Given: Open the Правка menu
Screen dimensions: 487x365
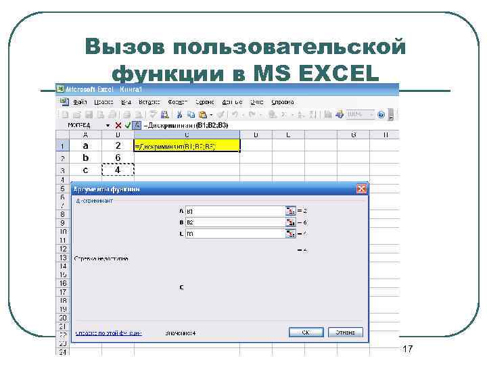Looking at the screenshot, I should click(103, 102).
